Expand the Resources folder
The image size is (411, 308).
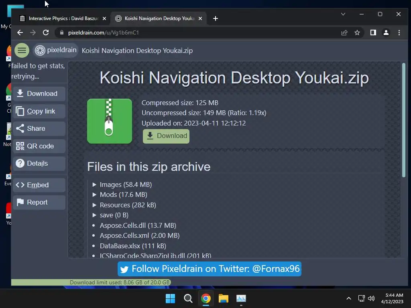124,205
